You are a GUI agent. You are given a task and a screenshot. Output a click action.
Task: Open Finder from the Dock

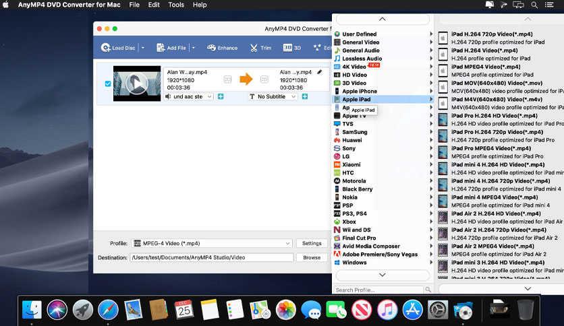point(32,309)
